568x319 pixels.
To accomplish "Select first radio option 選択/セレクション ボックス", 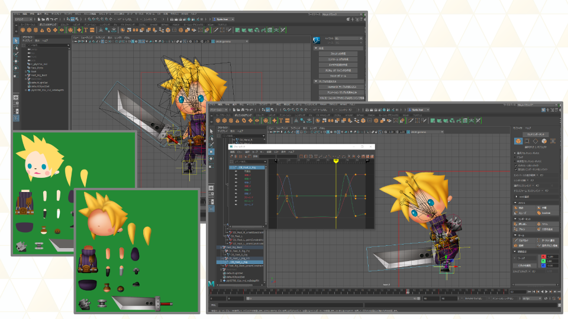I will (x=515, y=153).
